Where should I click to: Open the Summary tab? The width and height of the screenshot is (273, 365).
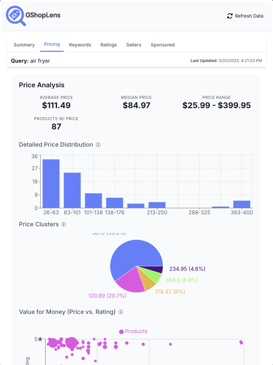coord(24,45)
